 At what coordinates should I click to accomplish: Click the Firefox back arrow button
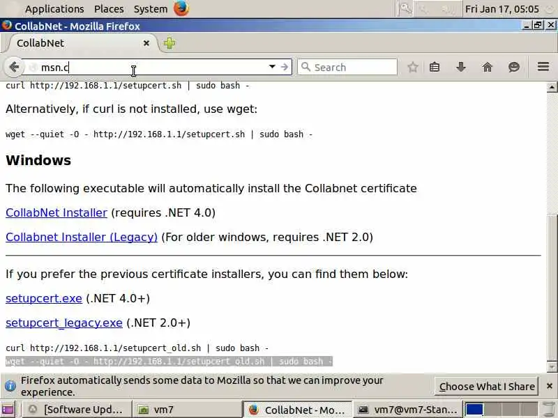pyautogui.click(x=13, y=67)
